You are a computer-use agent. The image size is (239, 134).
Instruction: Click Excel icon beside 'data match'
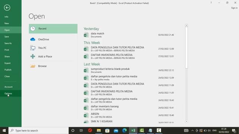click(x=86, y=35)
